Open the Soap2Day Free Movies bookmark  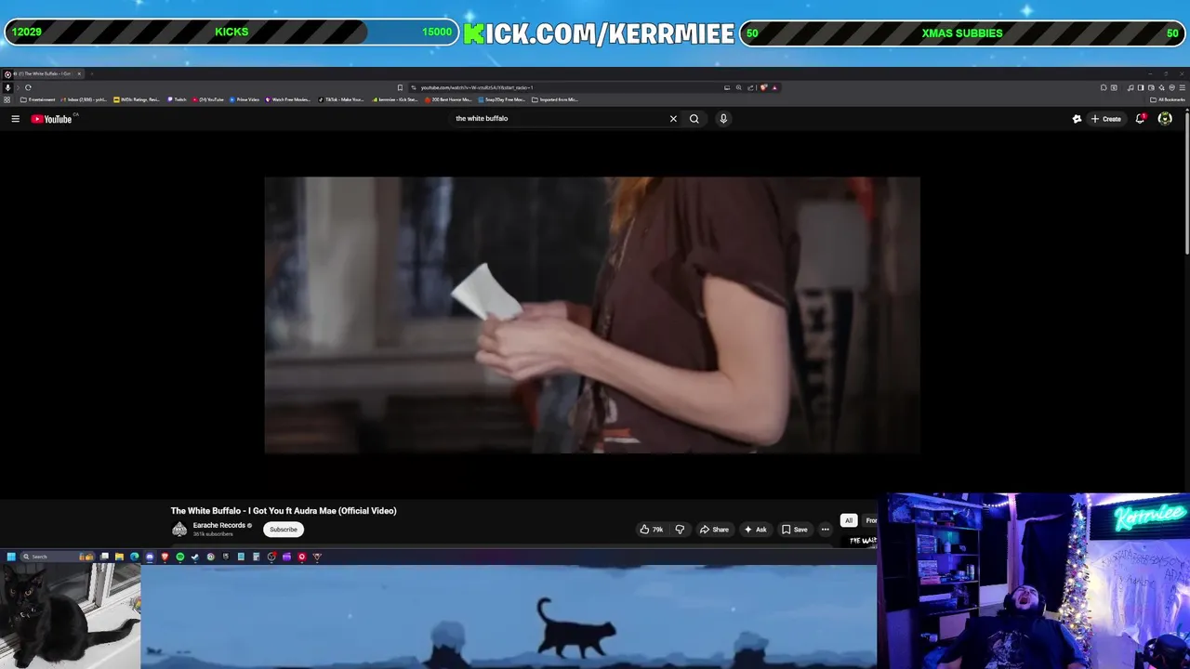click(x=502, y=99)
